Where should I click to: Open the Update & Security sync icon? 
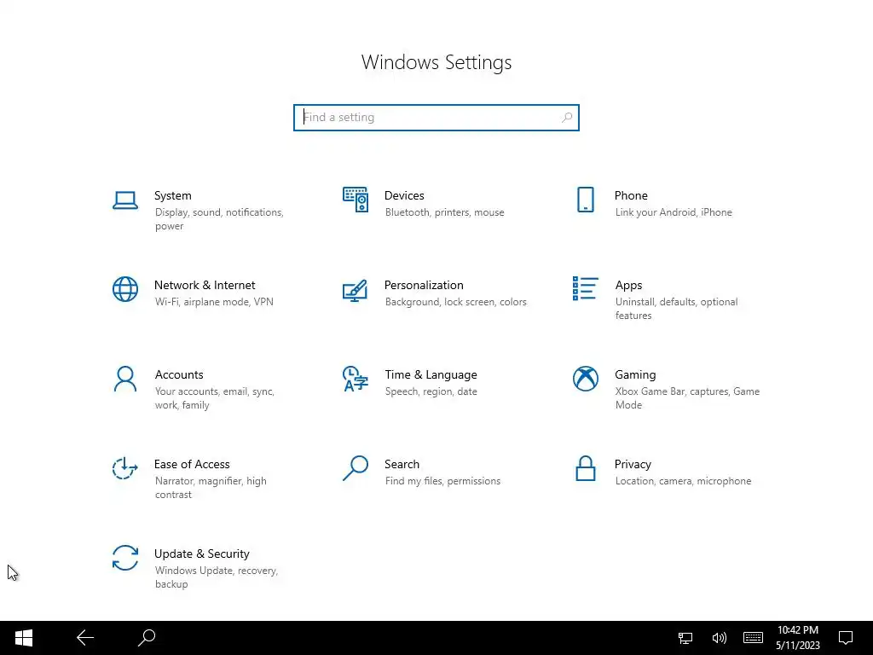coord(125,558)
